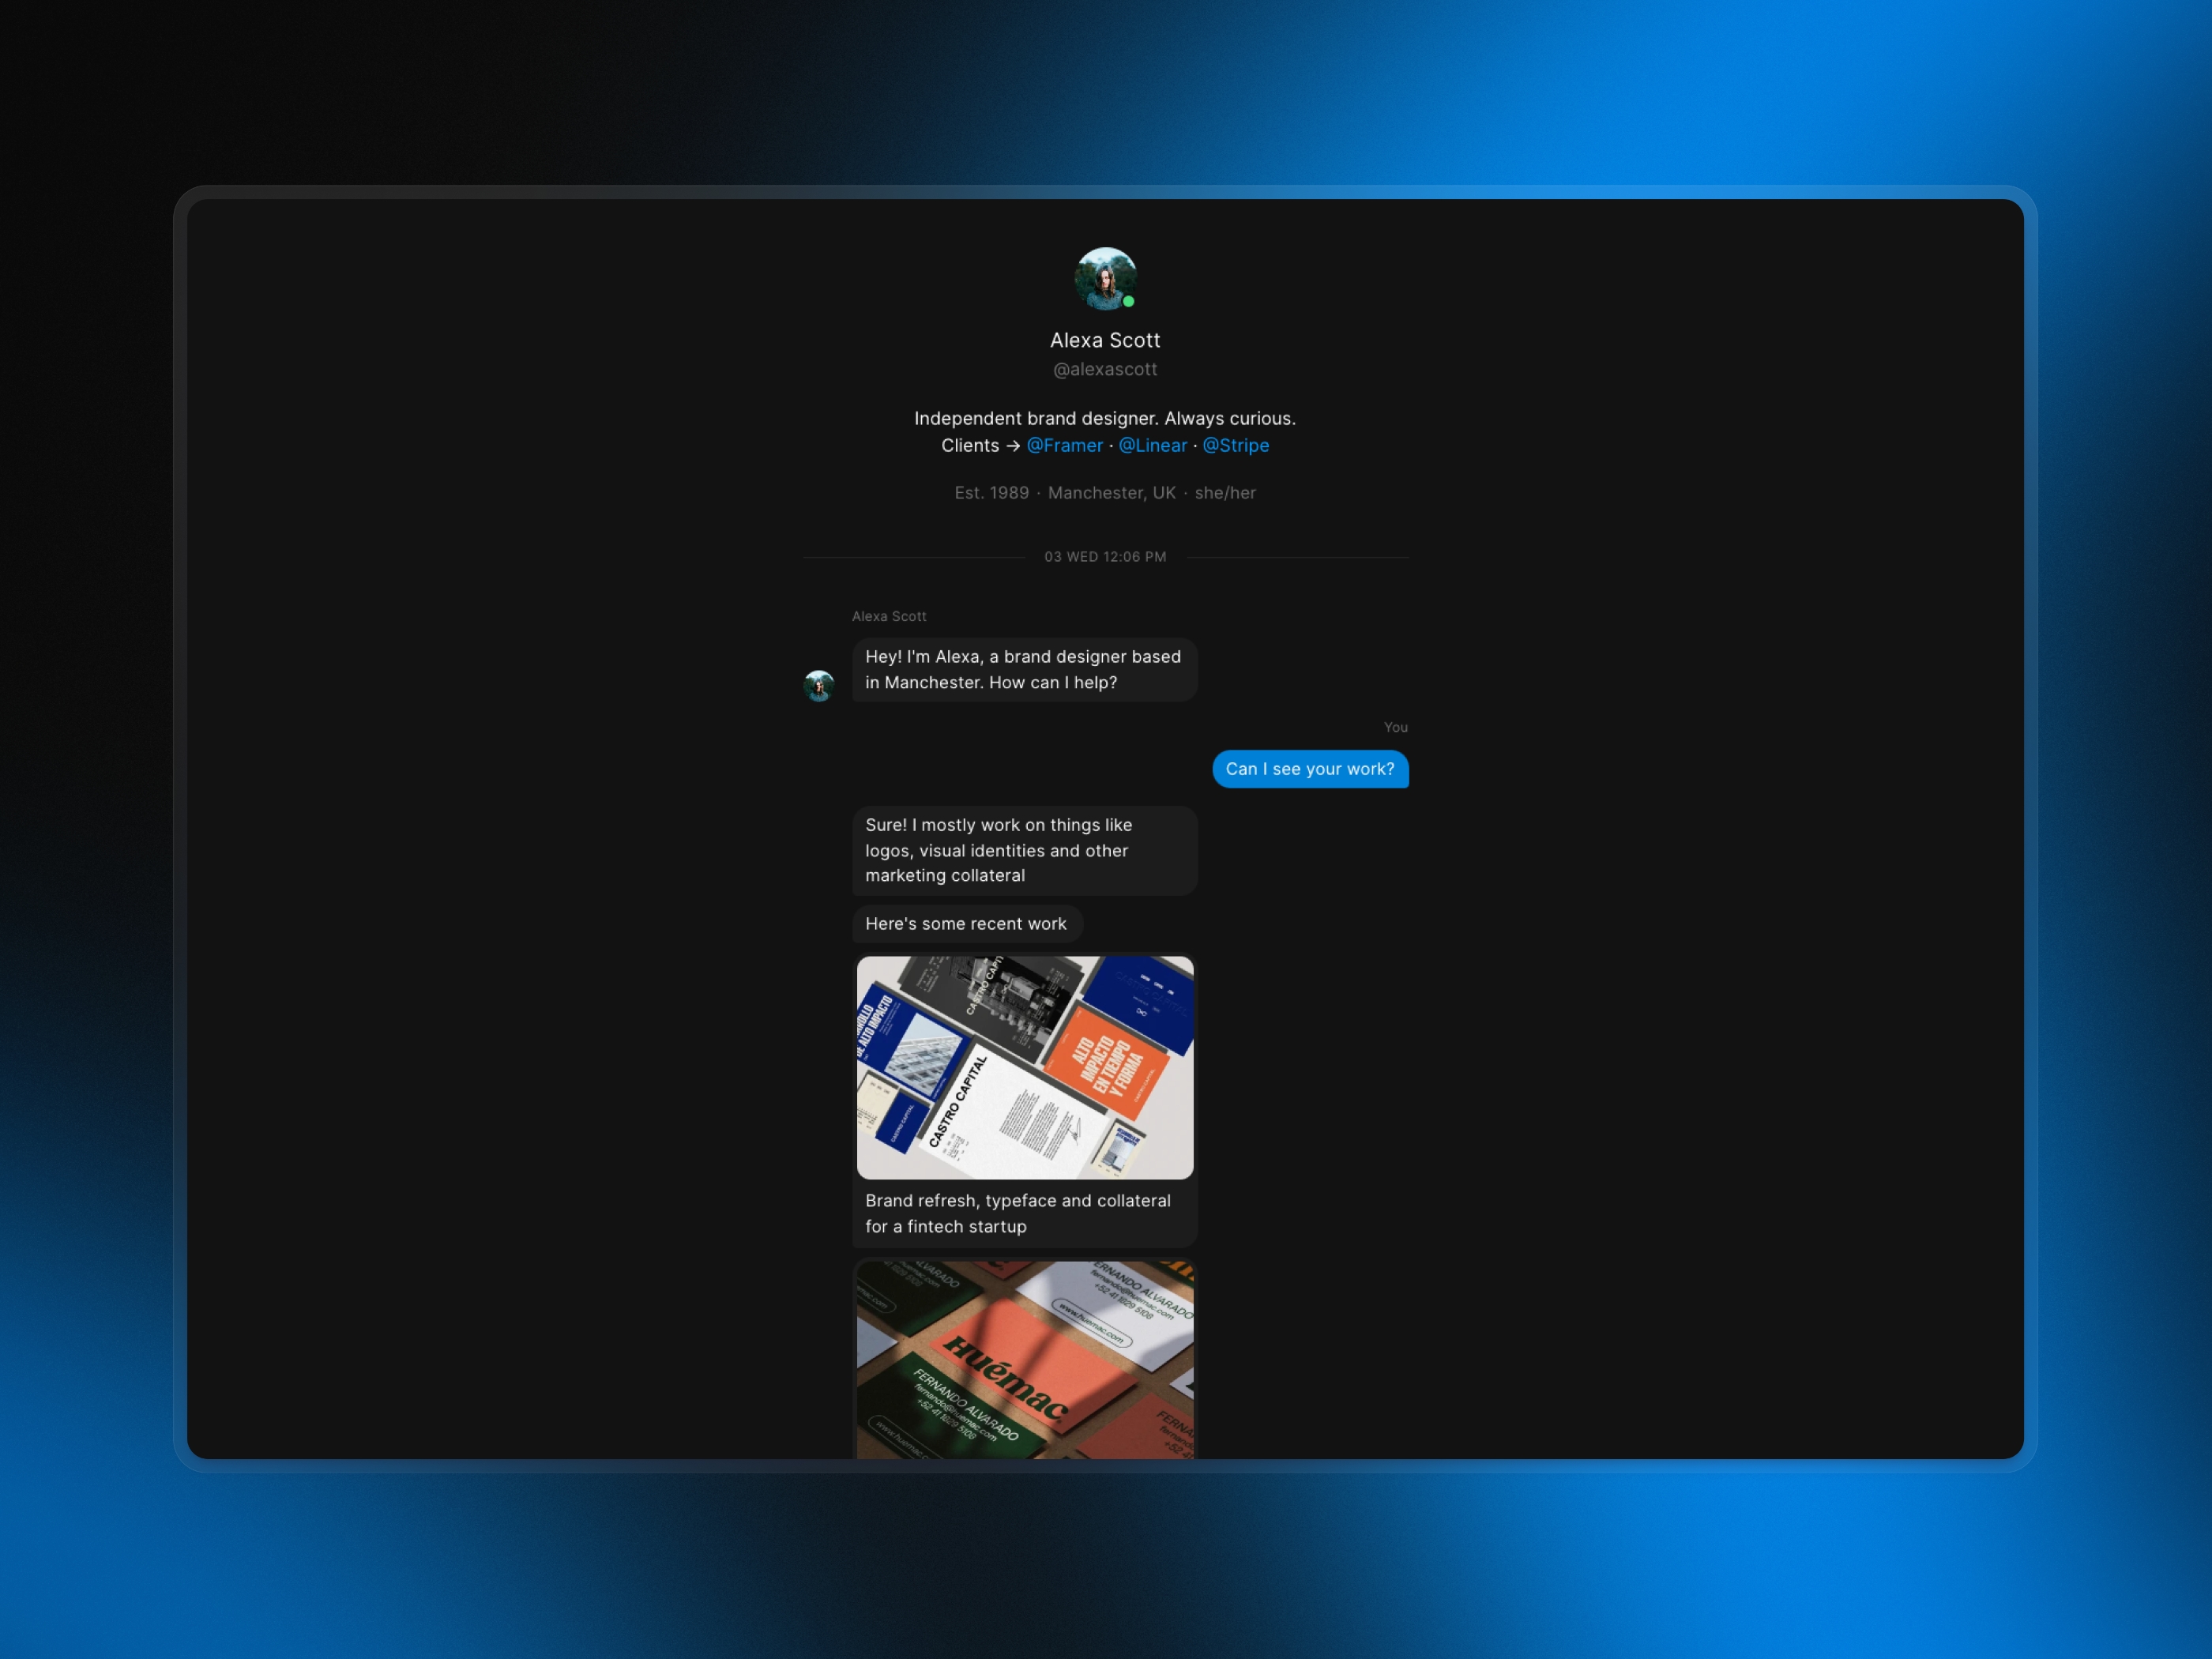Viewport: 2212px width, 1659px height.
Task: Select the second portfolio work thumbnail
Action: [x=1022, y=1360]
